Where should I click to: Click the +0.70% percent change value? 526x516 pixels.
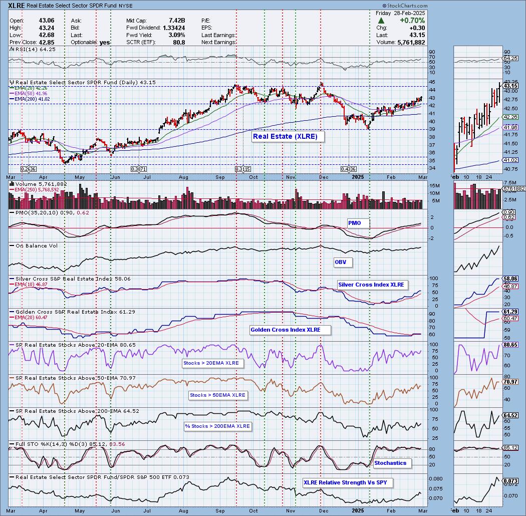coord(412,21)
